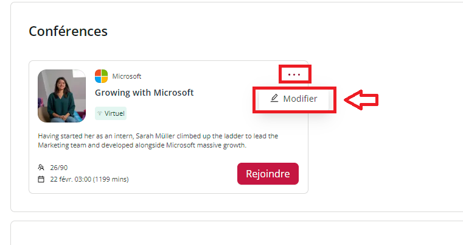Open the Growing with Microsoft conference title

(144, 93)
